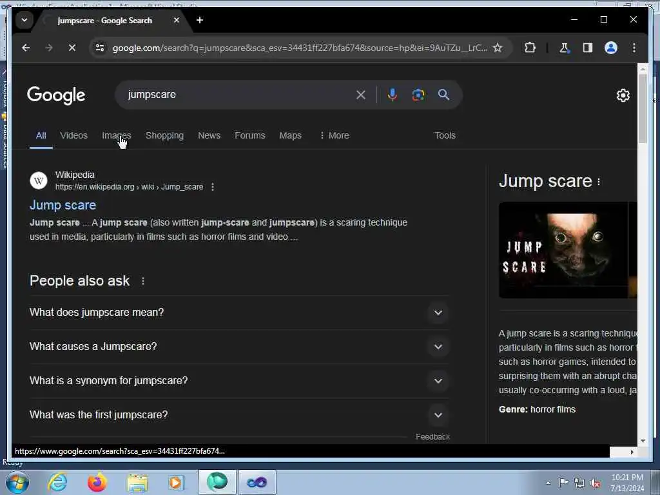Click the vertical page scrollbar
660x495 pixels.
click(643, 108)
